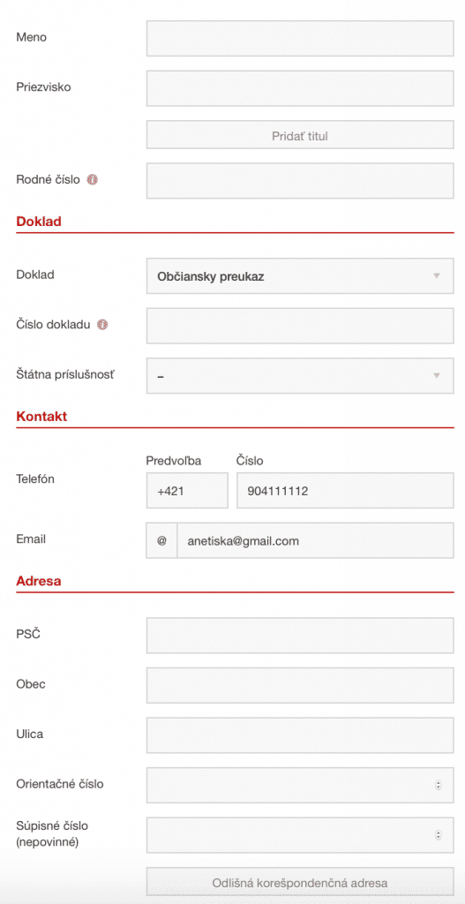Select the Obec input field

tap(300, 685)
